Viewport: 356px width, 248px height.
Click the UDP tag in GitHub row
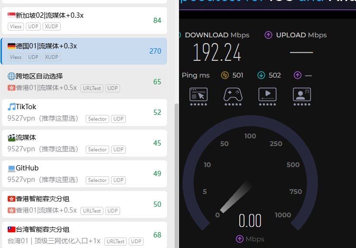(118, 180)
